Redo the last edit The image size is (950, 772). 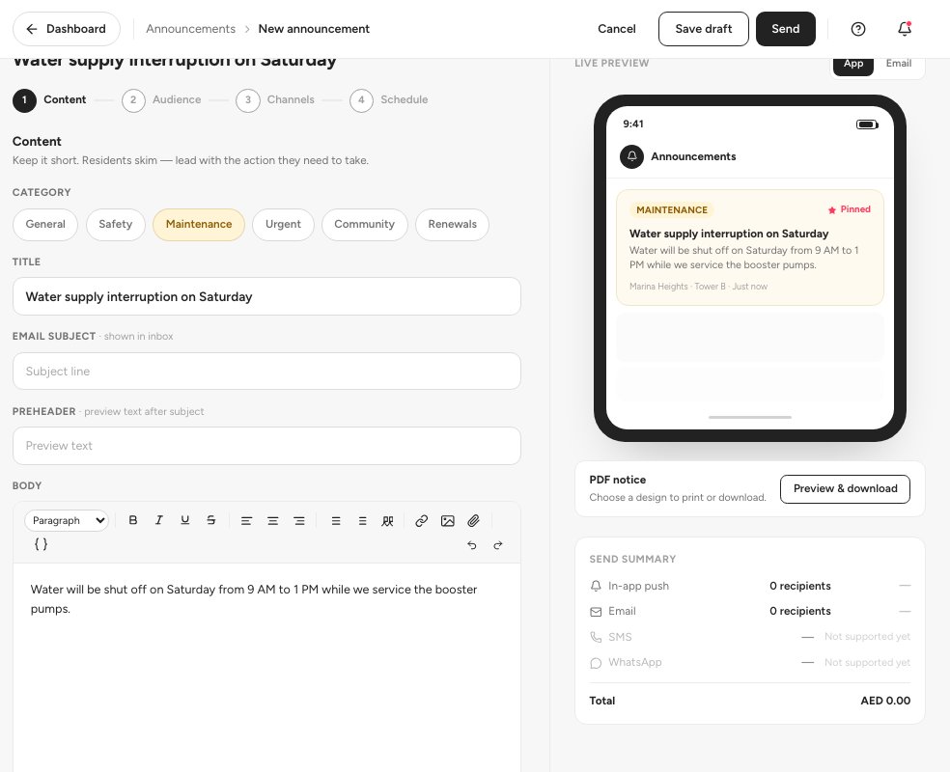tap(498, 545)
